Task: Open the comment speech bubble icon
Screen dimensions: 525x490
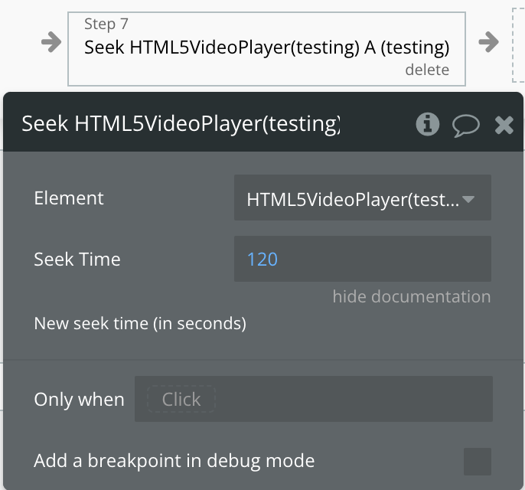Action: point(466,126)
